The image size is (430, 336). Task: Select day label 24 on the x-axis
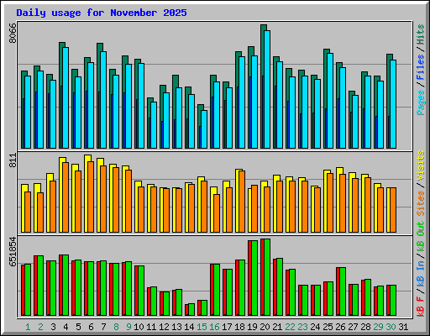click(x=315, y=327)
